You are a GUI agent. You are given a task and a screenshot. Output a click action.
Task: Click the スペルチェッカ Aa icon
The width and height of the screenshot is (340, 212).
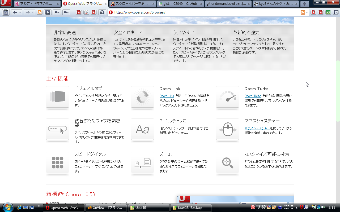point(142,129)
